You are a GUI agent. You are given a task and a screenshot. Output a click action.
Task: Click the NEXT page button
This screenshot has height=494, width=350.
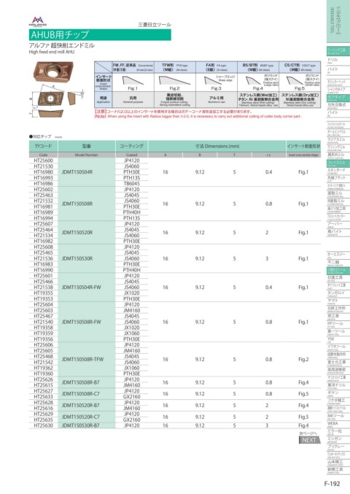point(309,440)
